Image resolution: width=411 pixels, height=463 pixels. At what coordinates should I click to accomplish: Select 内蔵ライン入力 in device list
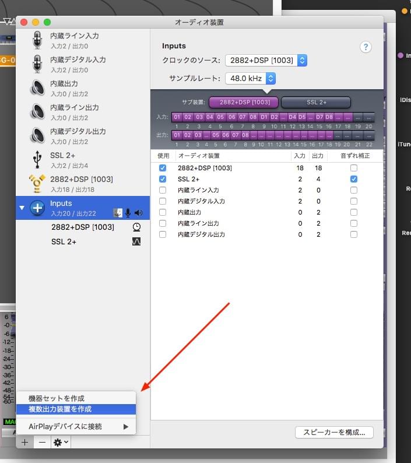[x=83, y=40]
